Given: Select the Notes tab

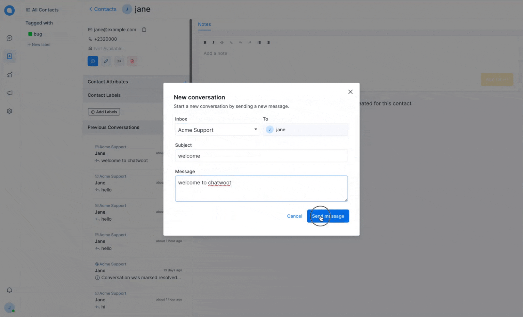Looking at the screenshot, I should tap(204, 24).
